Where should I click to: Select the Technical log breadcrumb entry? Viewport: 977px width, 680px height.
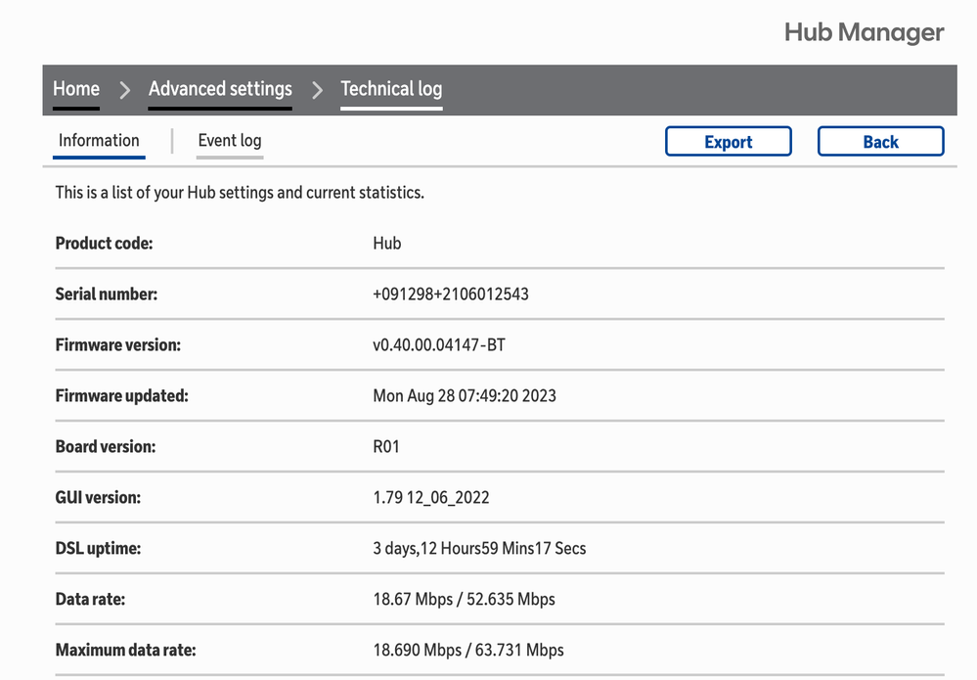(x=390, y=88)
